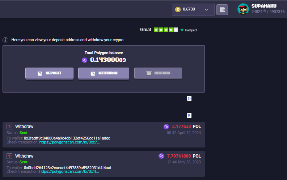This screenshot has width=287, height=180.
Task: Open the SUPAMAKU avatar picture
Action: [x=243, y=9]
